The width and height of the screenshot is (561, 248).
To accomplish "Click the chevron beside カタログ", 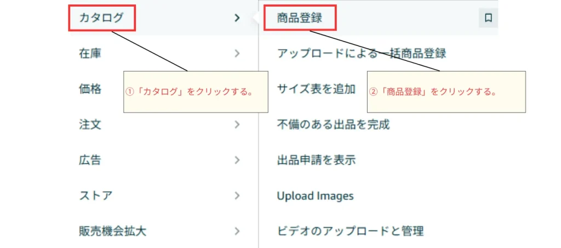I will (237, 18).
